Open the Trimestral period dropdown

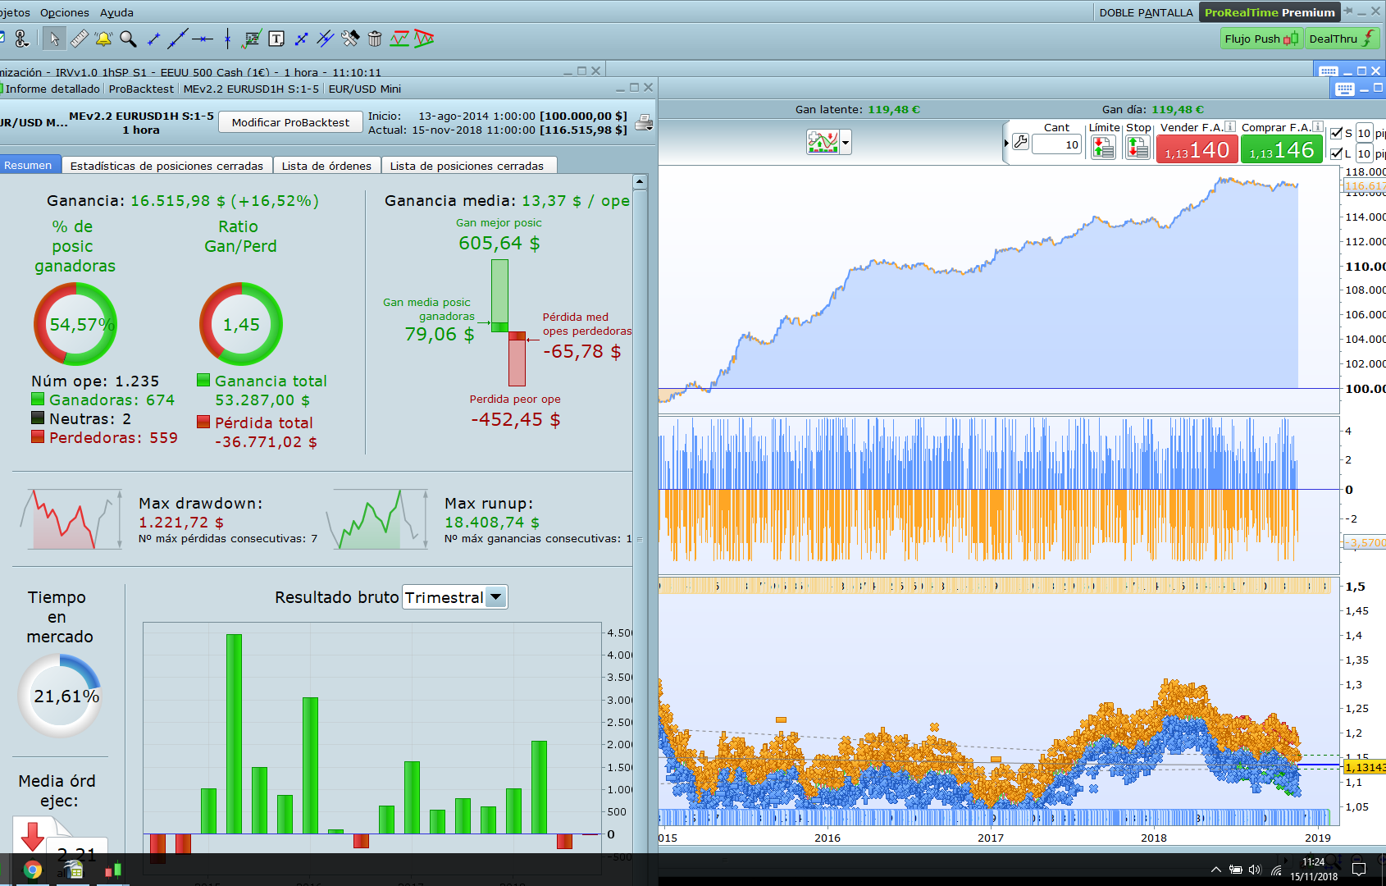pos(495,597)
